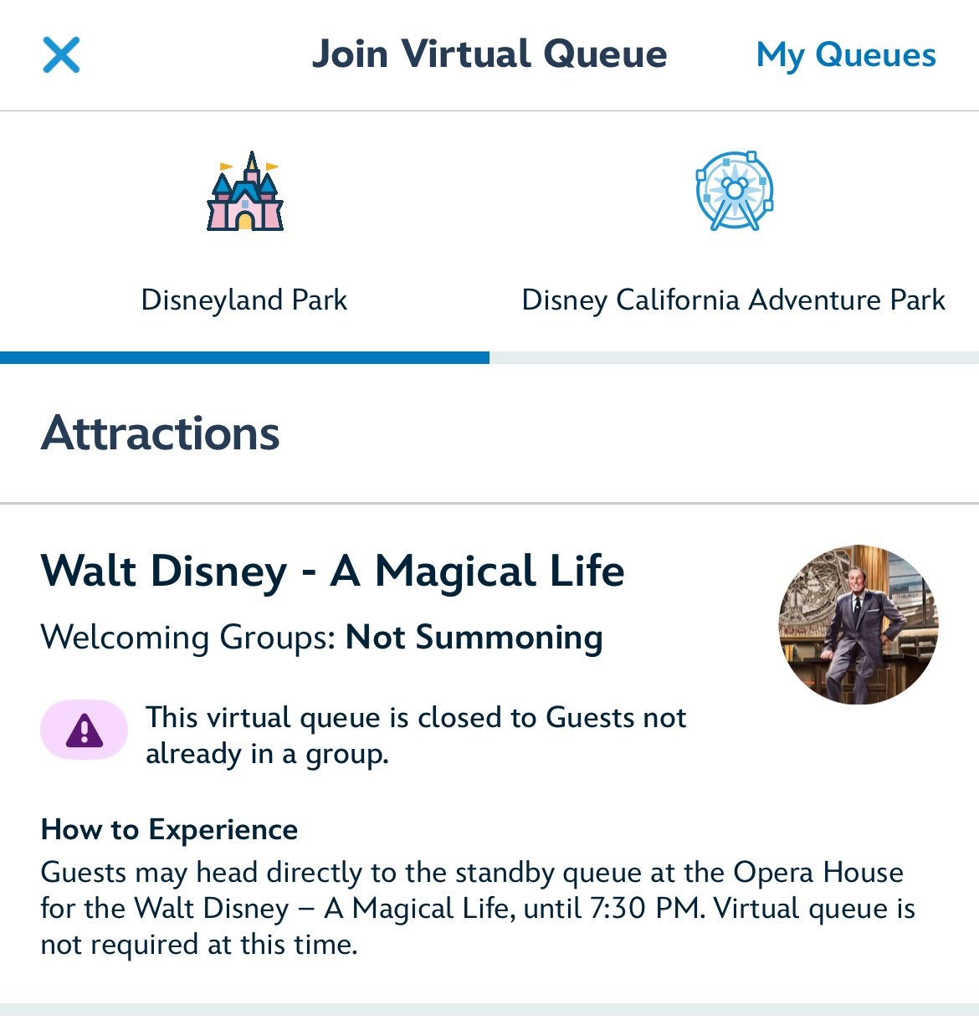Tap the Mickey Ferris wheel icon
The width and height of the screenshot is (979, 1020).
click(734, 191)
